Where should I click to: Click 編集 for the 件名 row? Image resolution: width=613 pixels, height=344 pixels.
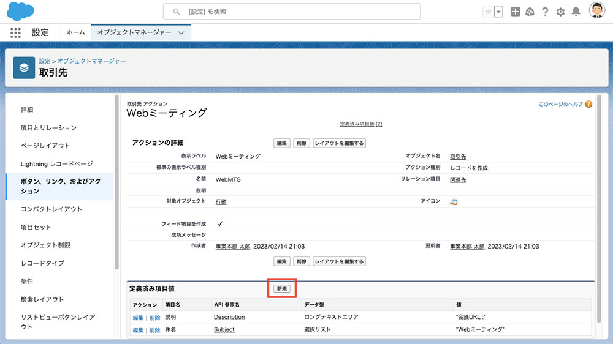138,331
